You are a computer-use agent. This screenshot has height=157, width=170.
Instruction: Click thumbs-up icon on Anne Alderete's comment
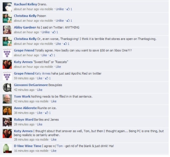click(x=47, y=113)
